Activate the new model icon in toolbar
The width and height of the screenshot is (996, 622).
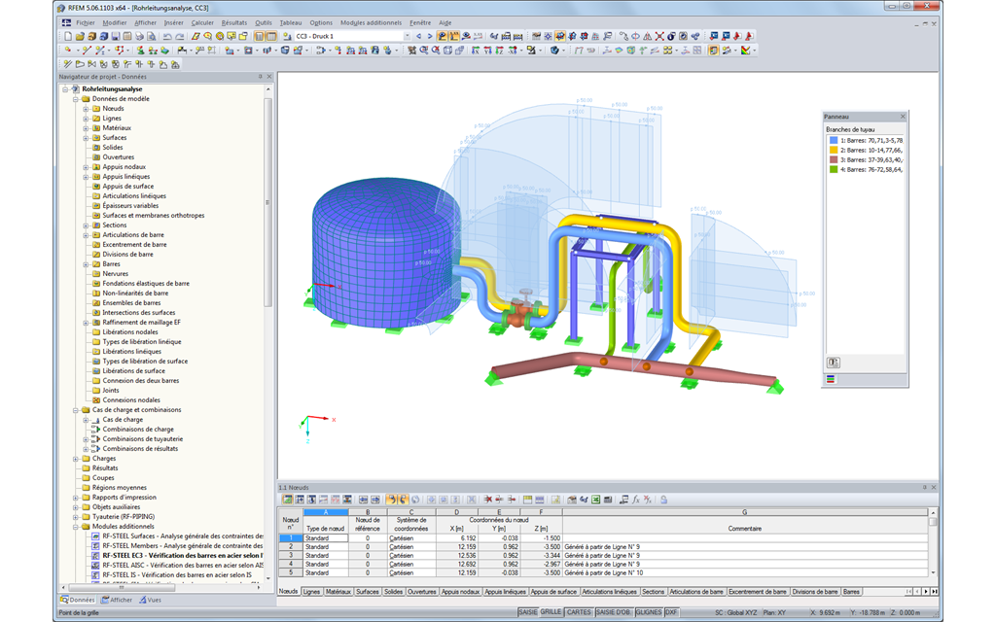coord(68,36)
